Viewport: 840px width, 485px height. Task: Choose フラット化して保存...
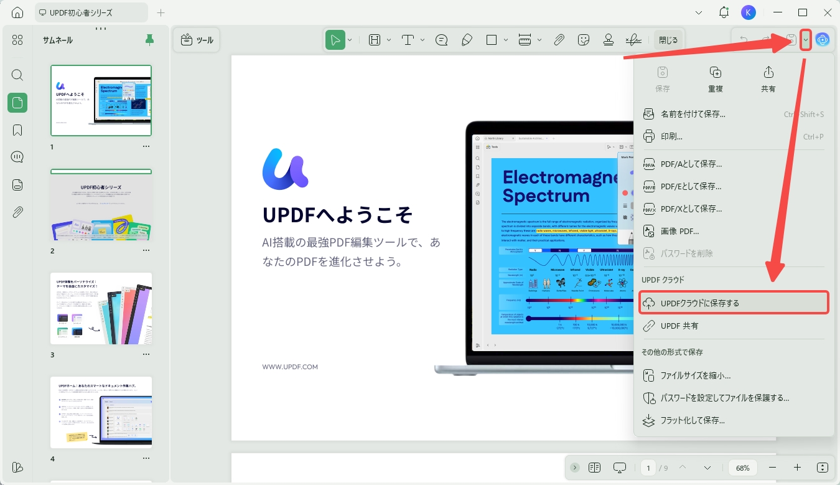(734, 420)
